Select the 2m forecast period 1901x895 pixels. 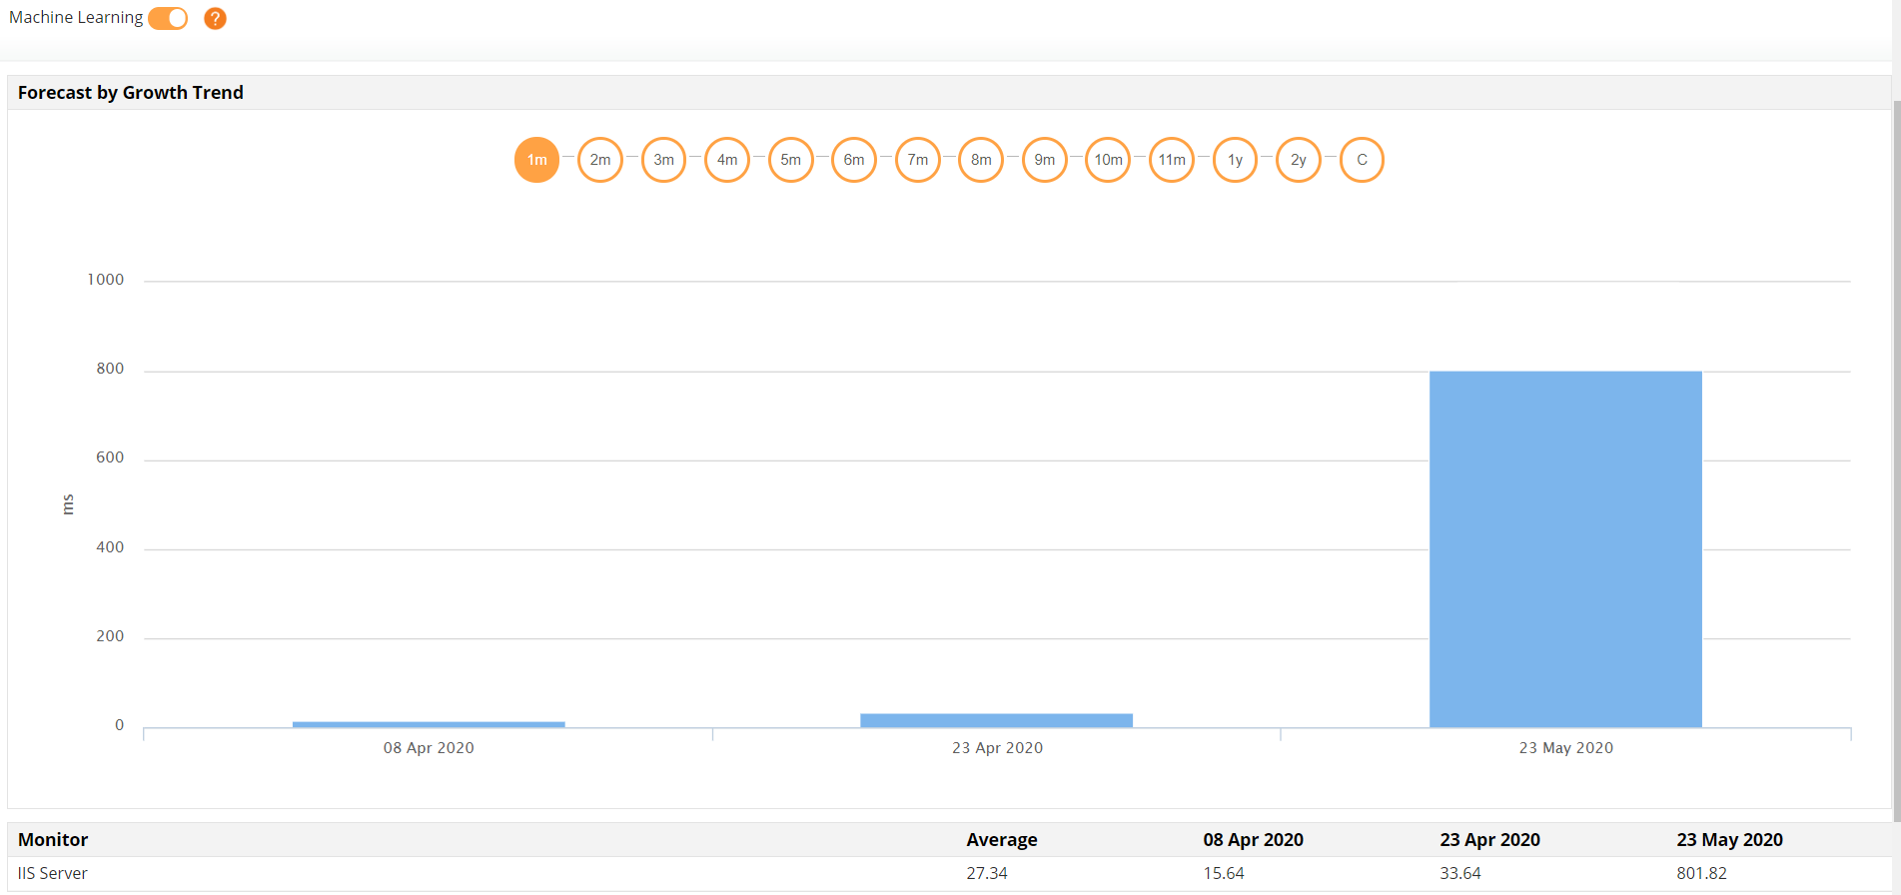600,160
